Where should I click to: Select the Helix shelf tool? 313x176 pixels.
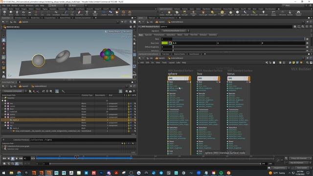[130, 13]
